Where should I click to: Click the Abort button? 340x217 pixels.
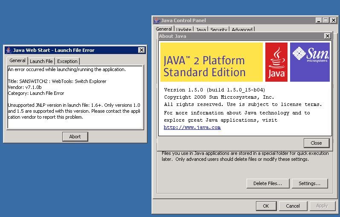point(75,137)
